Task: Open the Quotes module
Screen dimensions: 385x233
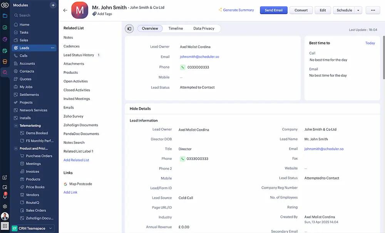Action: click(x=25, y=79)
